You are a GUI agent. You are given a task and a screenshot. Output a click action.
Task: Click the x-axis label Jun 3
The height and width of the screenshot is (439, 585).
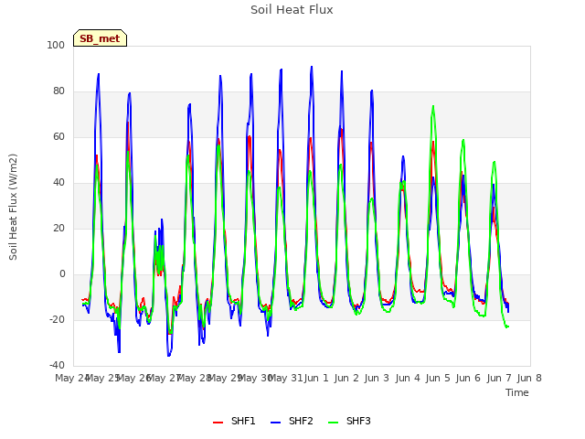[x=377, y=378]
